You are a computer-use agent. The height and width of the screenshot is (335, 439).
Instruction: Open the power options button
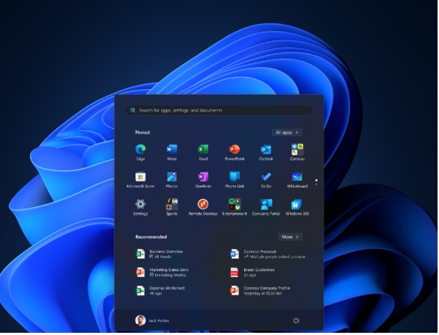point(296,321)
